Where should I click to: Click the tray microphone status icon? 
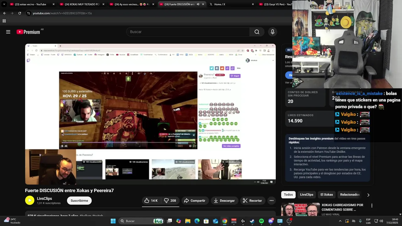pyautogui.click(x=360, y=221)
